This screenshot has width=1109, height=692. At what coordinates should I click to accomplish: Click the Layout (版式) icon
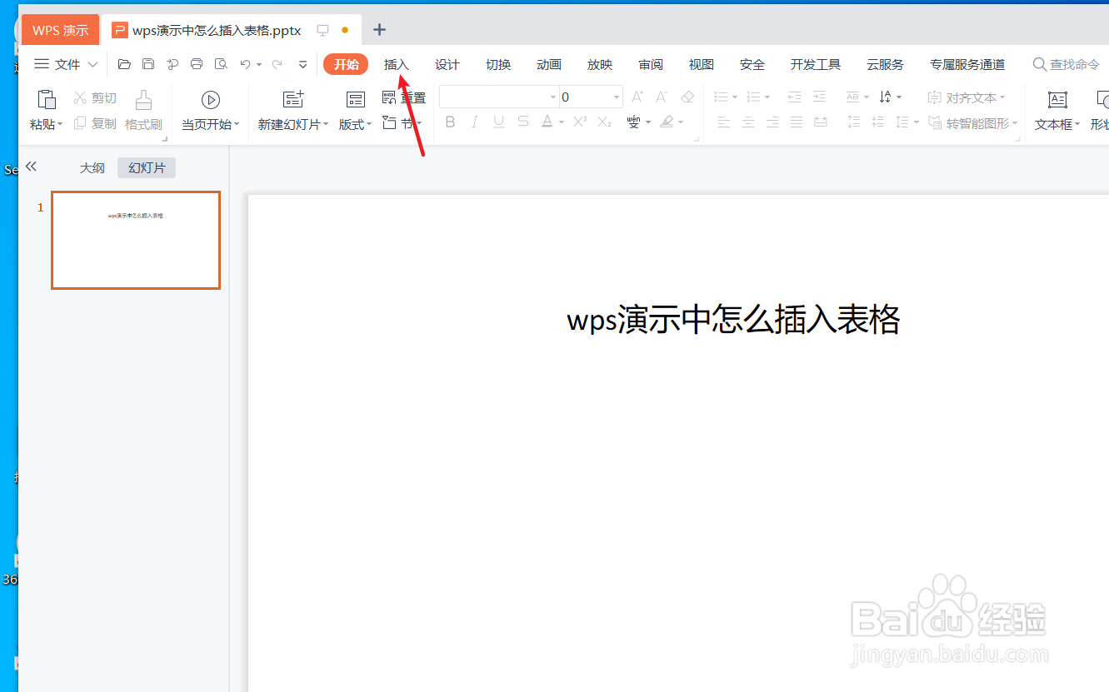356,100
